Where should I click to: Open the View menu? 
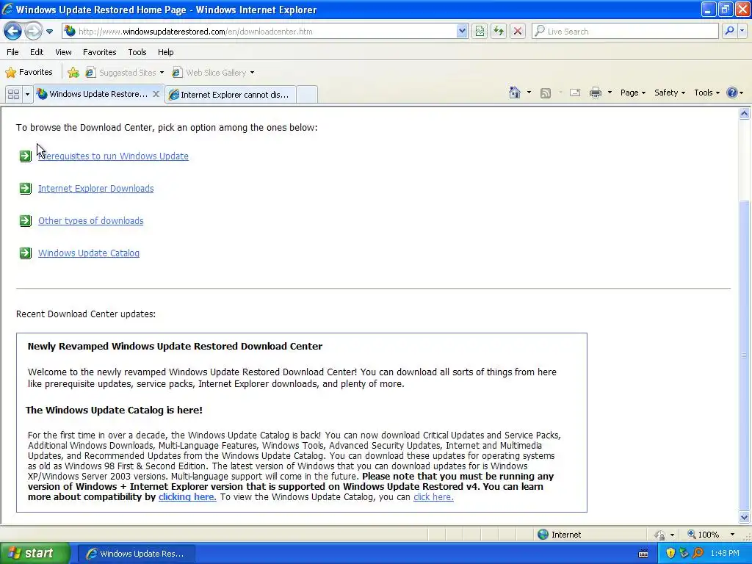click(x=63, y=52)
